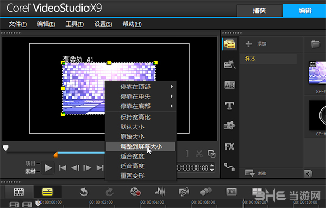Select 素材 playback mode
The width and height of the screenshot is (326, 208).
[30, 172]
